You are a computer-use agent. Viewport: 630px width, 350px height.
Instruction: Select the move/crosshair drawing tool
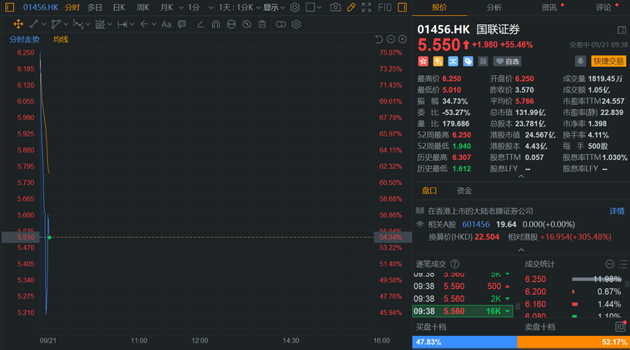pyautogui.click(x=18, y=24)
